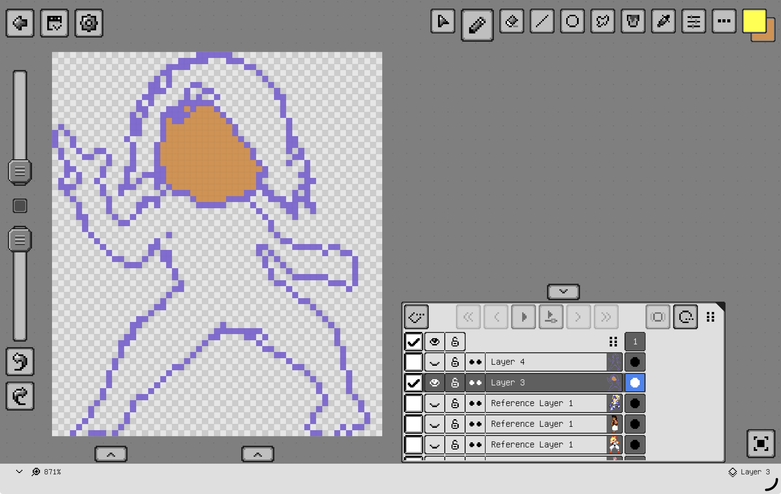Click the Undo arrow button
The width and height of the screenshot is (781, 494).
point(20,361)
